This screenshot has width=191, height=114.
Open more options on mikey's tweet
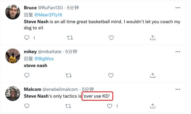(178, 52)
